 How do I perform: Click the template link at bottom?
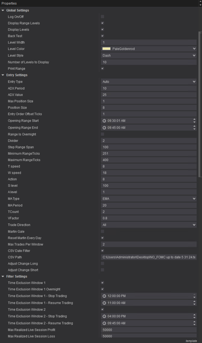(191, 341)
